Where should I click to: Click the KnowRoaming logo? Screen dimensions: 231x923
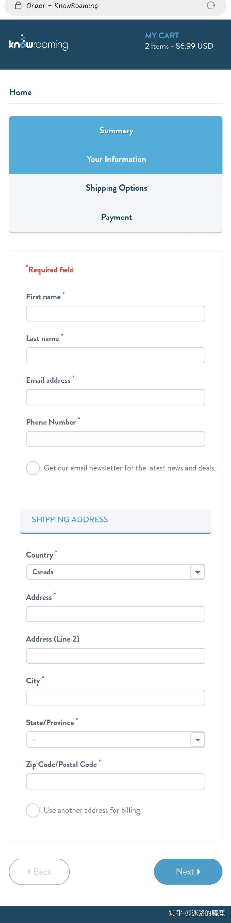[38, 43]
